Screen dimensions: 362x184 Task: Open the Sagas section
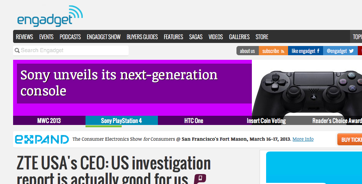tap(196, 37)
